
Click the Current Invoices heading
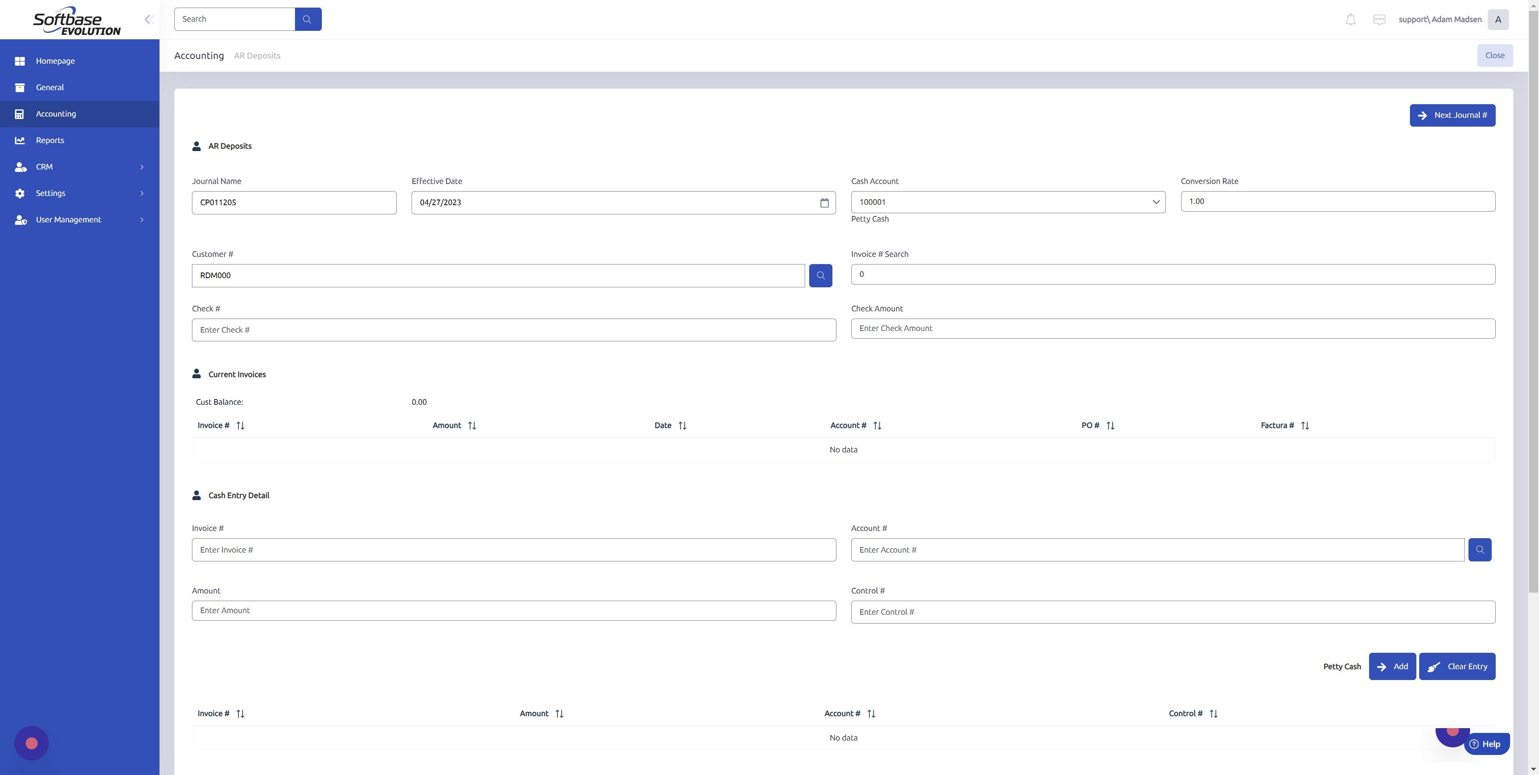(x=236, y=375)
